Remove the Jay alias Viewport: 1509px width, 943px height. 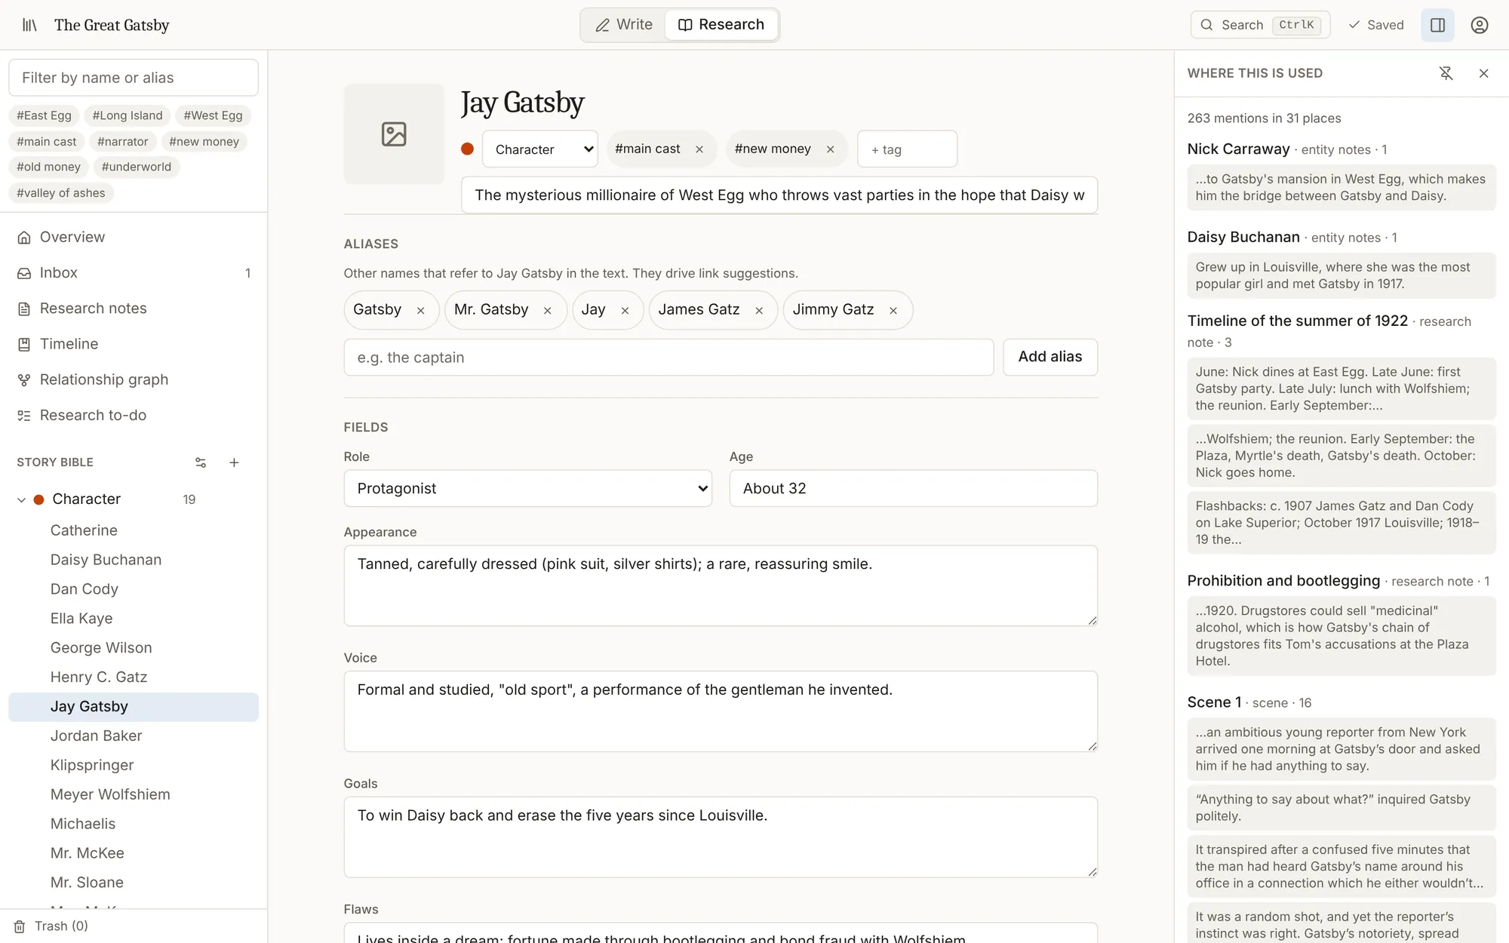coord(625,310)
